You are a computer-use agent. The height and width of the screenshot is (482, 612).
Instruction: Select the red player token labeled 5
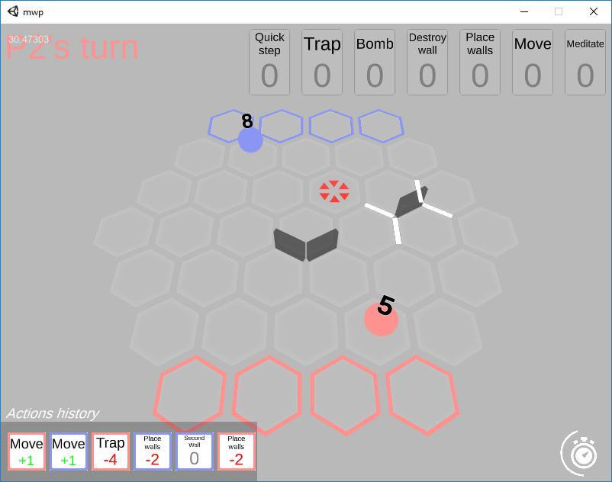(x=381, y=320)
